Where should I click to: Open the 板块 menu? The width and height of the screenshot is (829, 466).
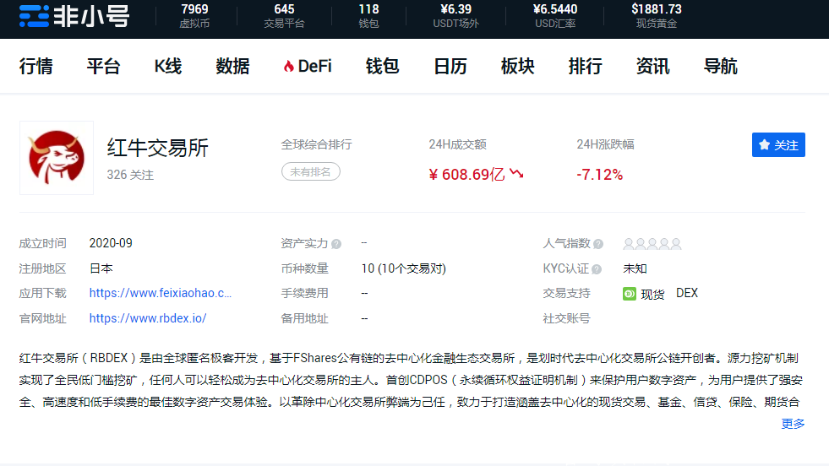517,67
